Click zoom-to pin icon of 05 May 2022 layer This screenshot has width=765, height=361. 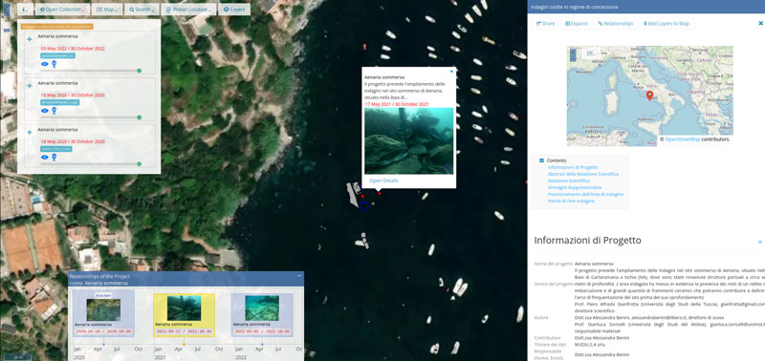point(55,64)
